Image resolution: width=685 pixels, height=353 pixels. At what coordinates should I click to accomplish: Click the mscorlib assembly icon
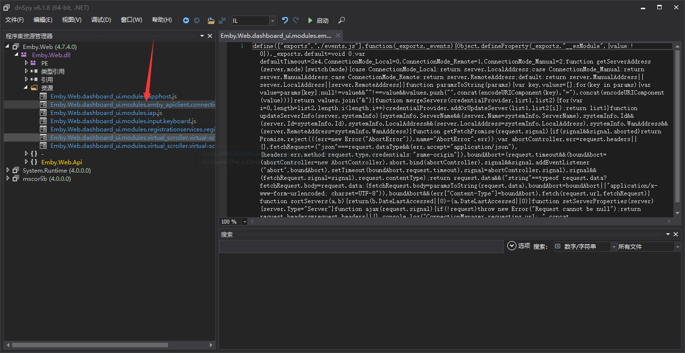(16, 178)
